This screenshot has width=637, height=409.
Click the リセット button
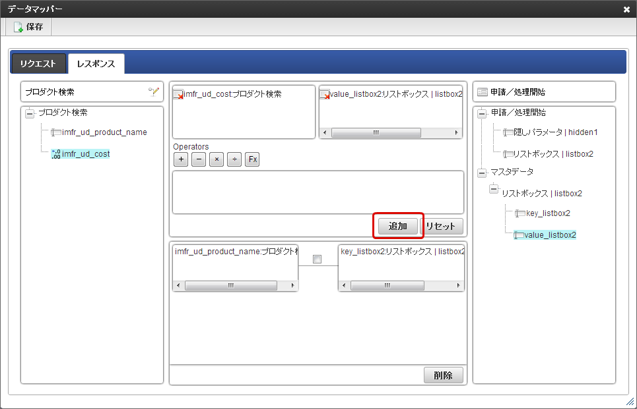pyautogui.click(x=441, y=226)
